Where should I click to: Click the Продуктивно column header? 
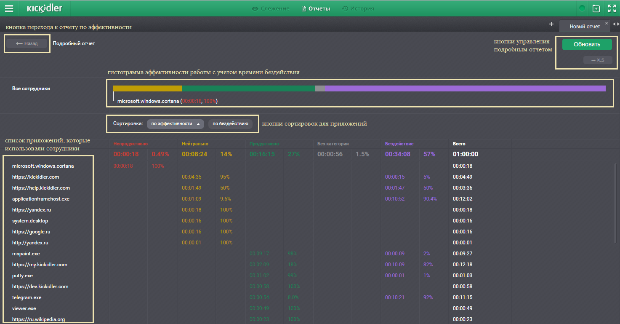(x=264, y=144)
